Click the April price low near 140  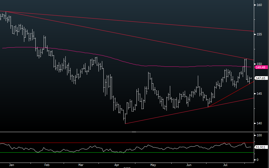pyautogui.click(x=125, y=122)
